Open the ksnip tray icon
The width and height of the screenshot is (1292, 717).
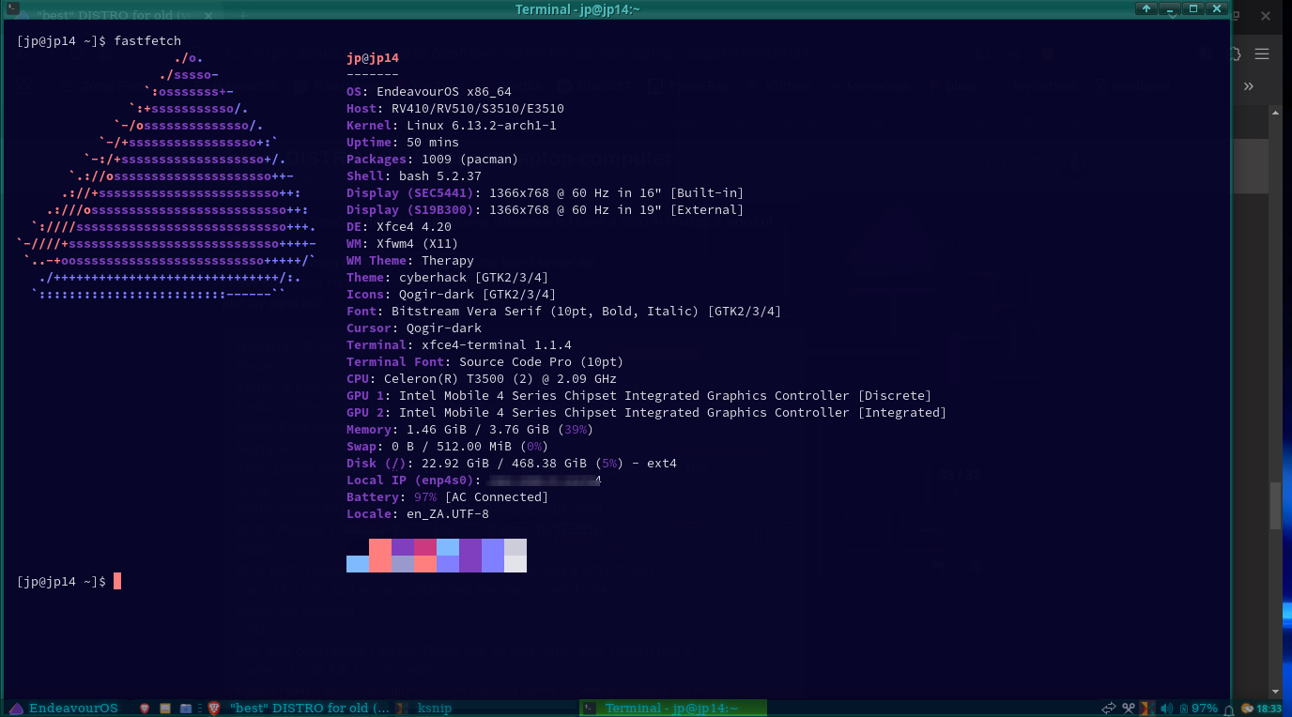1147,709
